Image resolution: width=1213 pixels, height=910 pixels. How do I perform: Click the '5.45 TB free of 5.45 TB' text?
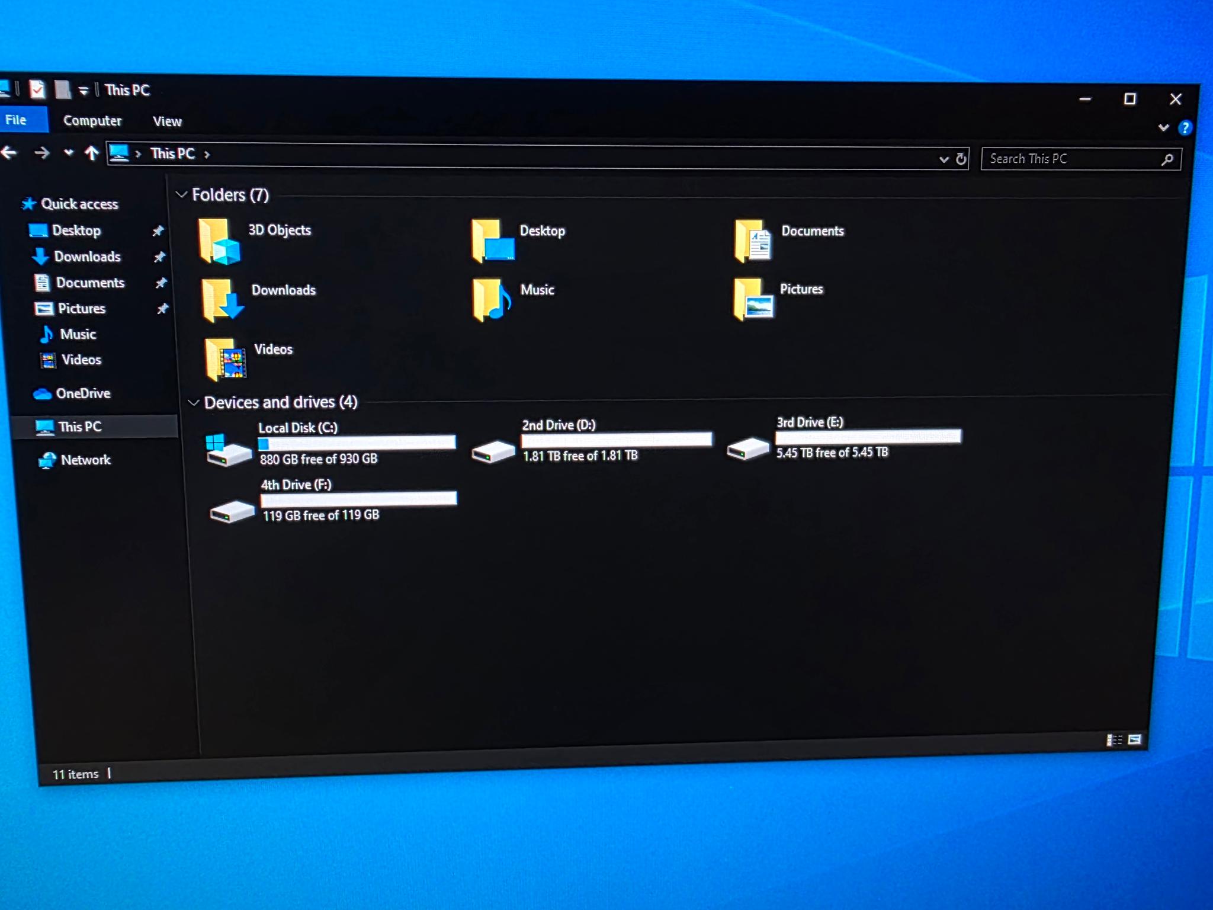click(x=832, y=452)
